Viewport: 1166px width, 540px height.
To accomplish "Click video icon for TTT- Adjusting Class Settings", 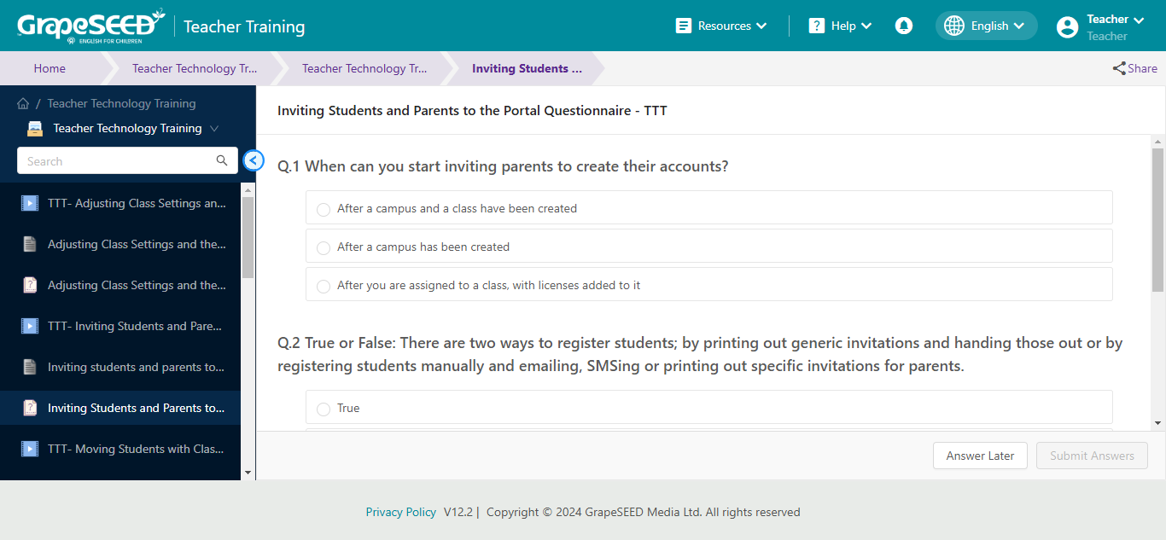I will [x=30, y=203].
